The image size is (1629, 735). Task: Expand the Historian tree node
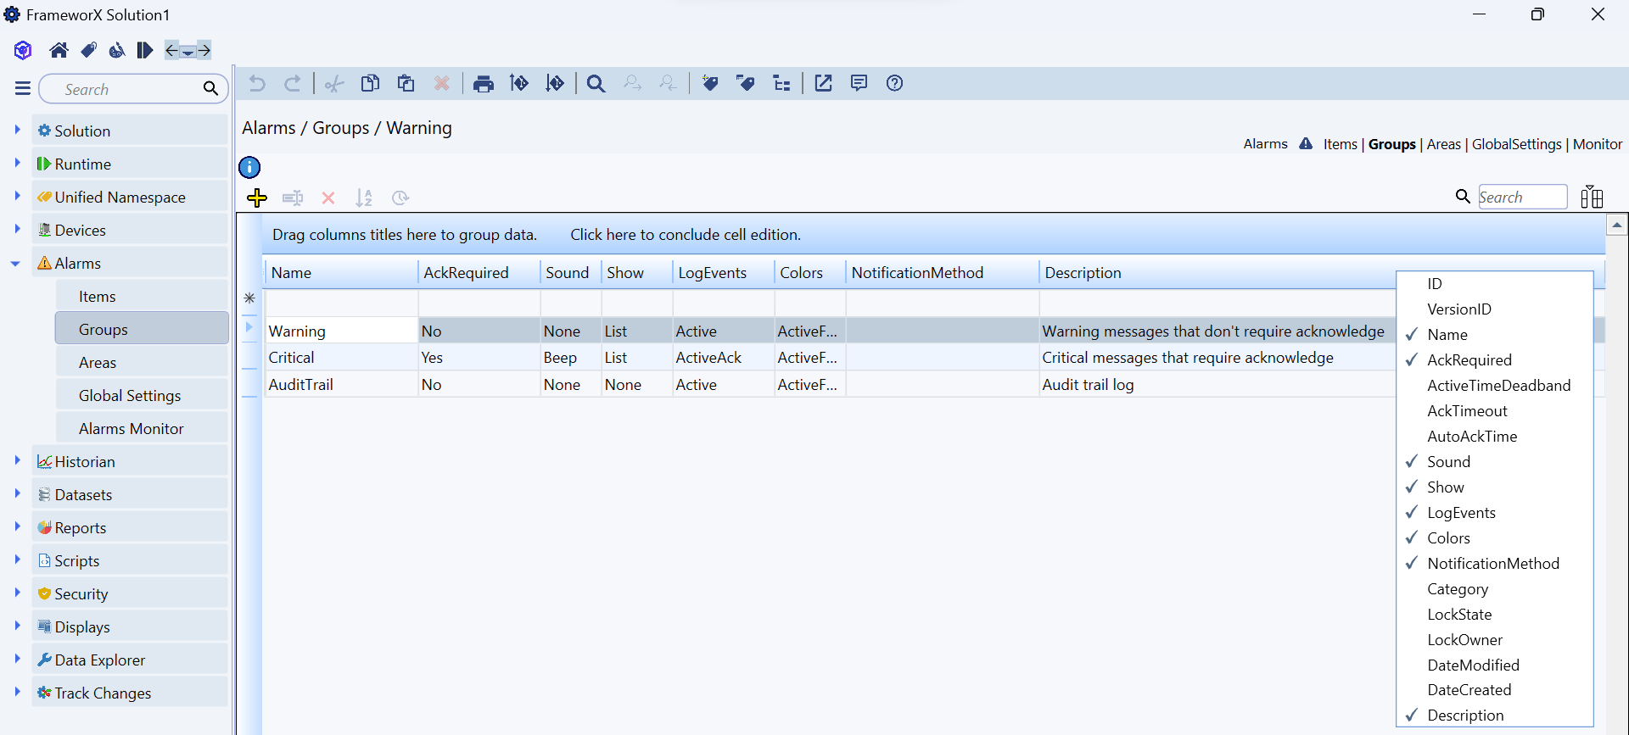(x=17, y=461)
